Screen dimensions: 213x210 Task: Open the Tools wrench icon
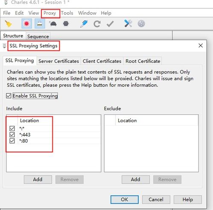tap(128, 23)
